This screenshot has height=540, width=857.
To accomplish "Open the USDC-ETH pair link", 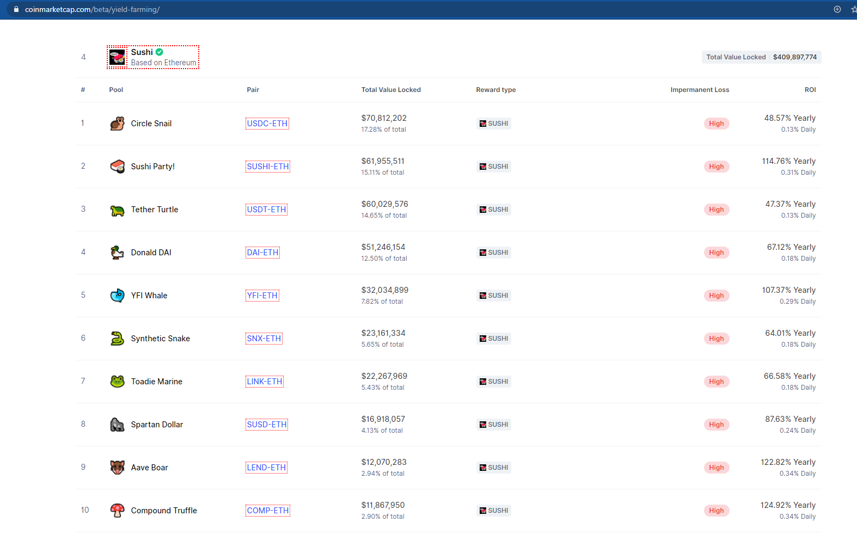I will click(267, 124).
